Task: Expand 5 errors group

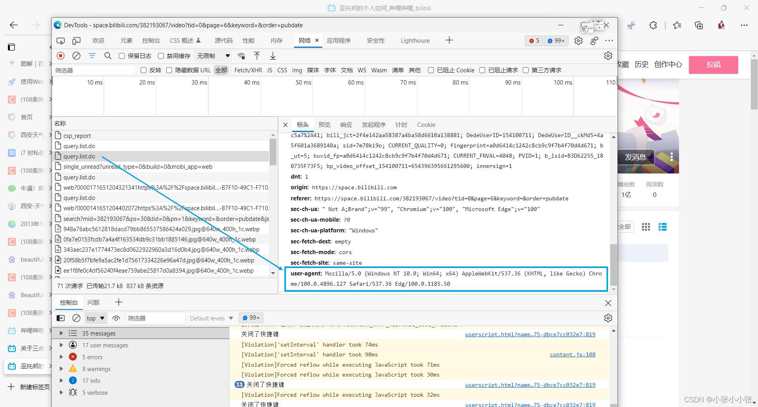Action: [x=61, y=357]
